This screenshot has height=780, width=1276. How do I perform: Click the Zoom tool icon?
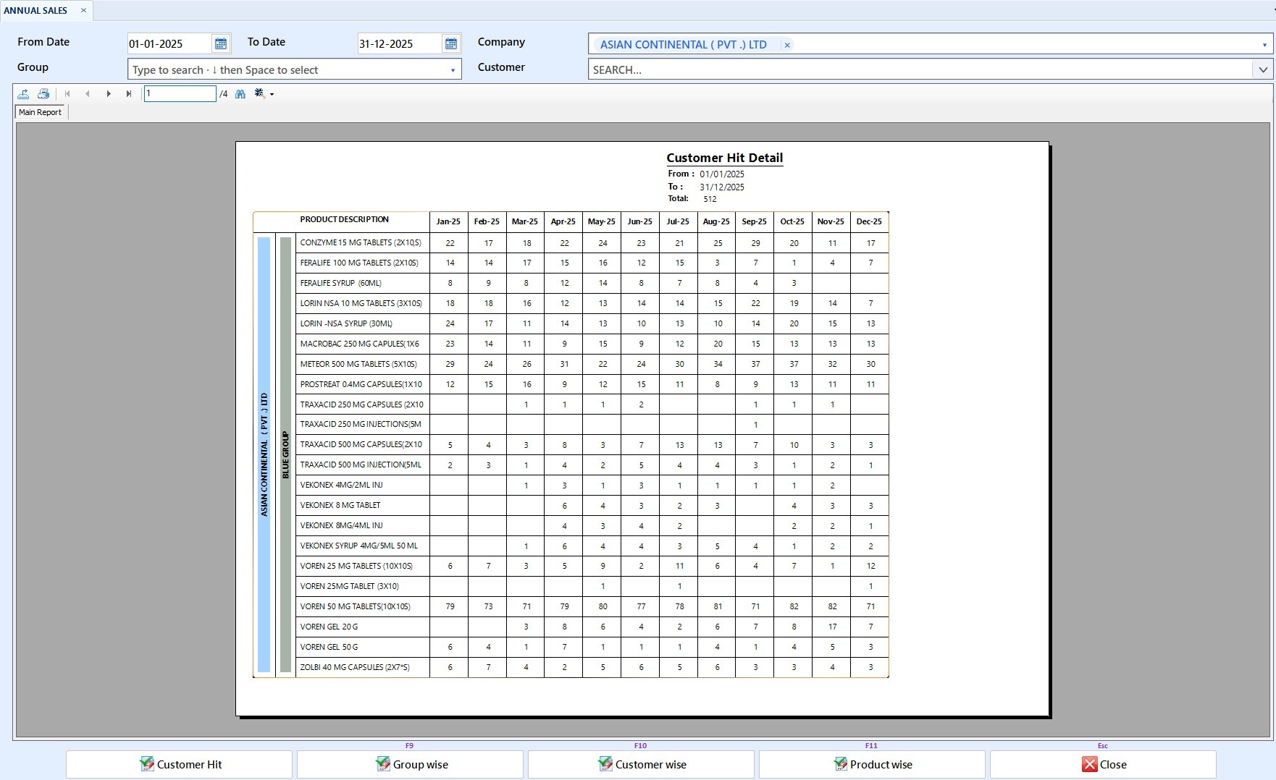259,94
